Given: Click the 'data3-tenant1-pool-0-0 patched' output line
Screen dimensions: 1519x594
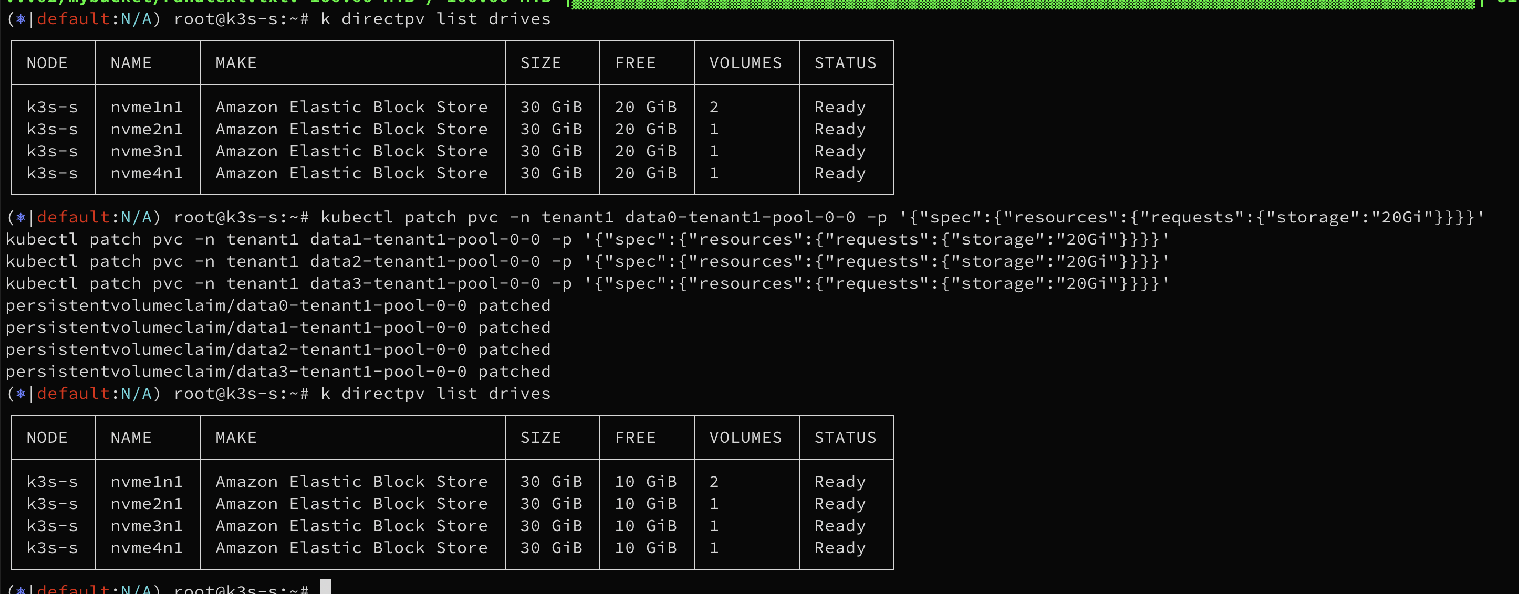Looking at the screenshot, I should click(278, 372).
